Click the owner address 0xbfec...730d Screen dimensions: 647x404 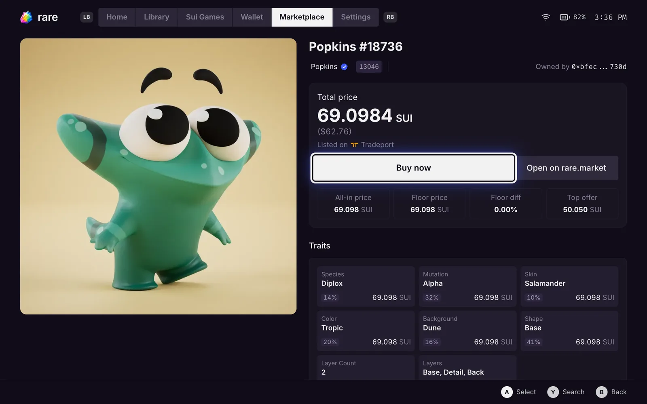point(599,67)
